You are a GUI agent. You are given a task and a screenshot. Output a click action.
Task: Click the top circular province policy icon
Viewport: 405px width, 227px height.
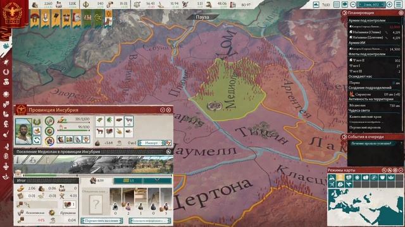49,120
